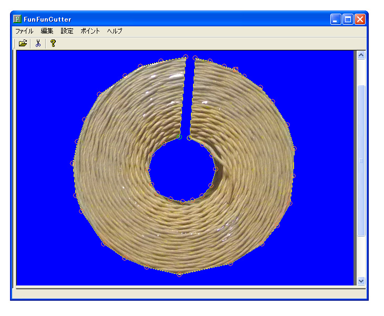The height and width of the screenshot is (316, 384).
Task: Select the outline point at the very bottom
Action: point(179,274)
